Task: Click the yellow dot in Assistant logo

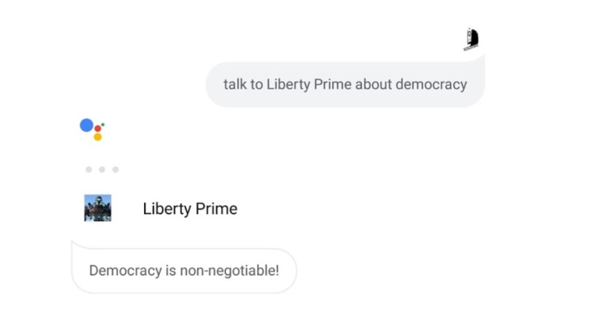Action: click(x=98, y=137)
